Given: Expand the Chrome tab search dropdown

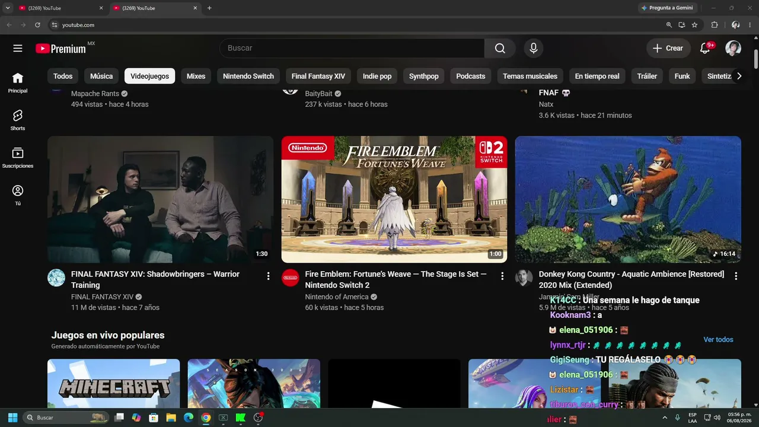Looking at the screenshot, I should point(8,8).
